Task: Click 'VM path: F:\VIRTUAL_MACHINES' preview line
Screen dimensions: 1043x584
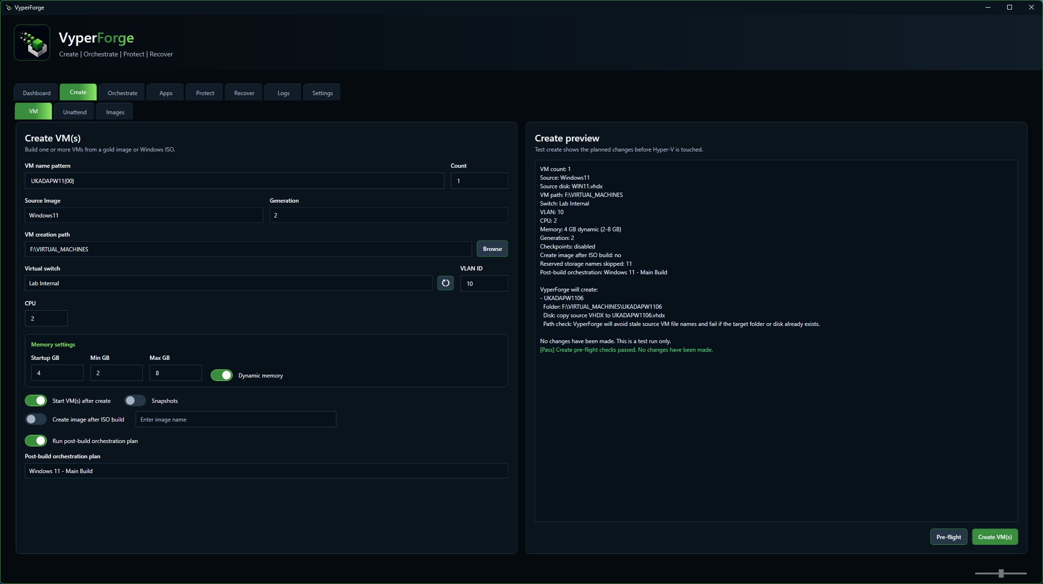Action: click(x=581, y=195)
